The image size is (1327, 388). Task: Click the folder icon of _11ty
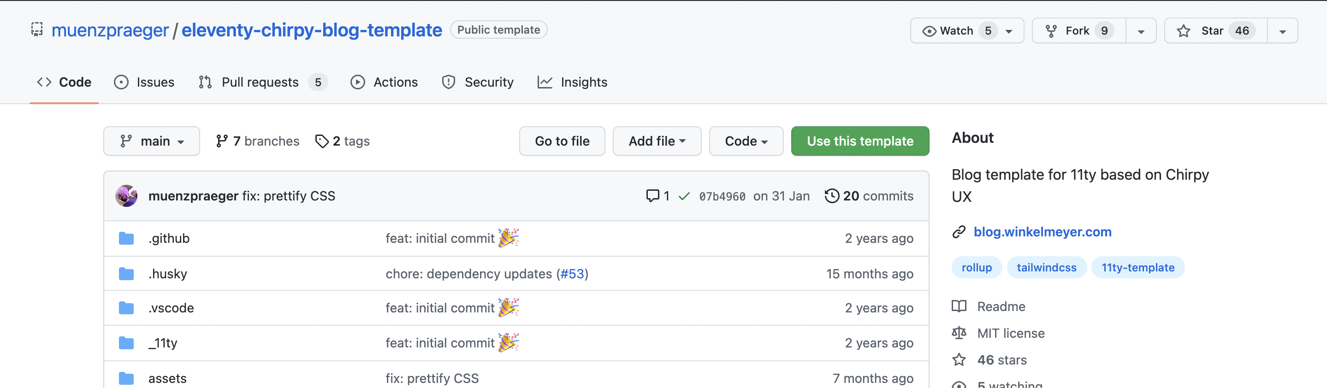tap(126, 343)
